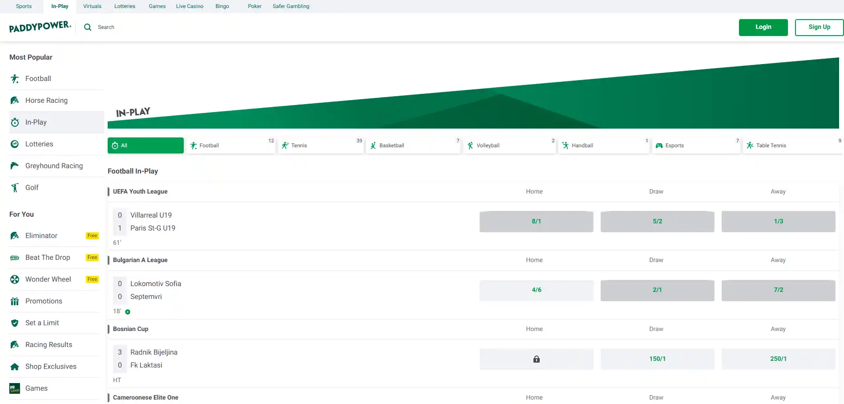Viewport: 844px width, 404px height.
Task: Click the Football running-player icon in sidebar
Action: [x=15, y=79]
